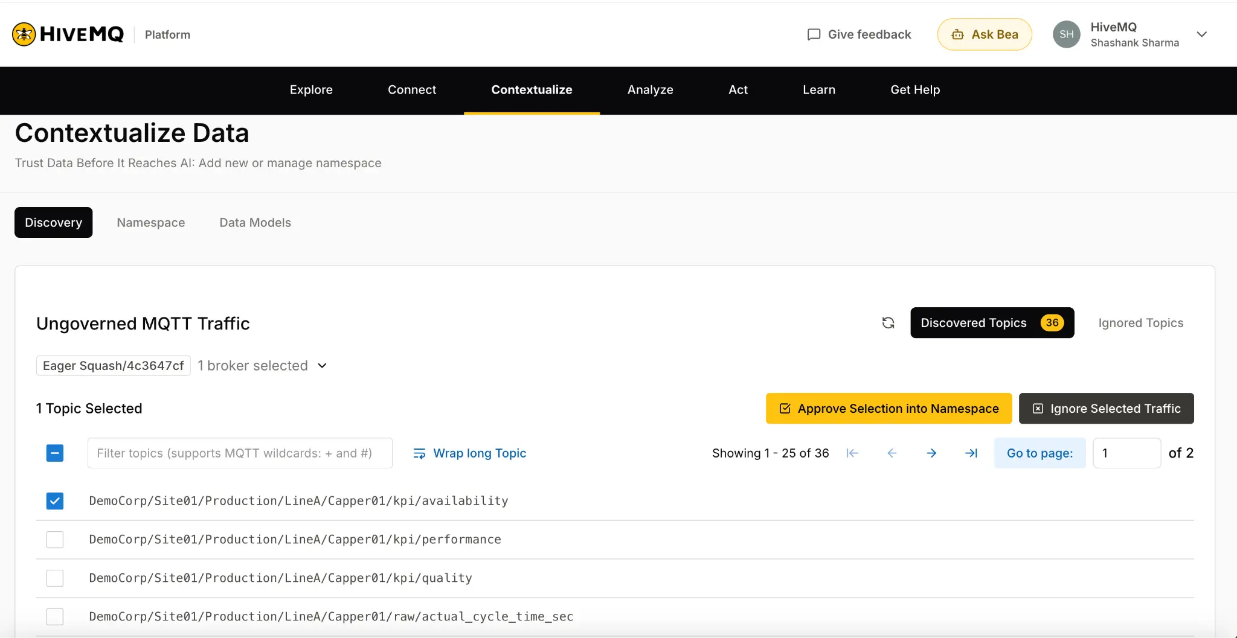Screen dimensions: 1237x638
Task: Go to the first page of topics
Action: pos(852,453)
